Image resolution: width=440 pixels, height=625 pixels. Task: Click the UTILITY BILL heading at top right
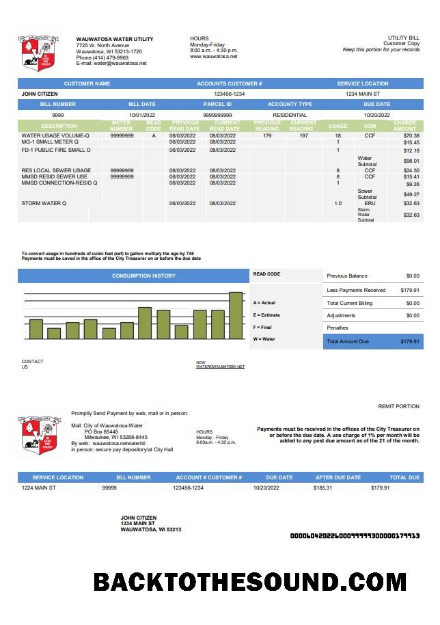404,38
